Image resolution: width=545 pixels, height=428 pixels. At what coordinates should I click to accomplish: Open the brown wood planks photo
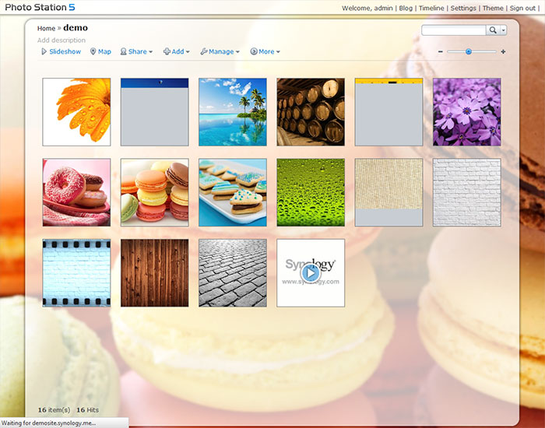pyautogui.click(x=155, y=273)
